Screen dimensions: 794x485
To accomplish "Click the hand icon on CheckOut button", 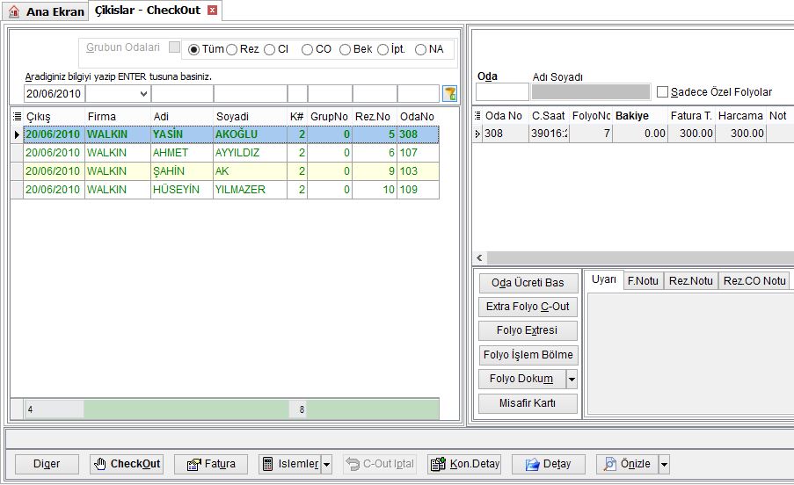I will click(x=99, y=464).
